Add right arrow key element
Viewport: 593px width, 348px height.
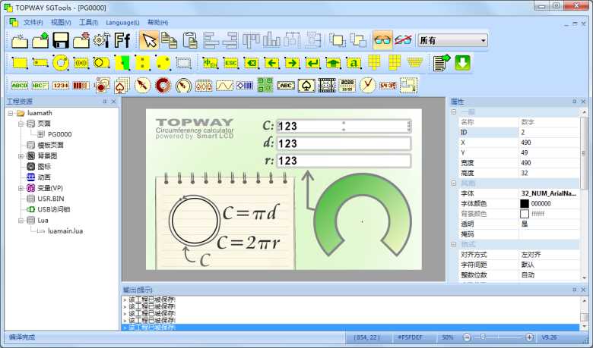coord(292,63)
